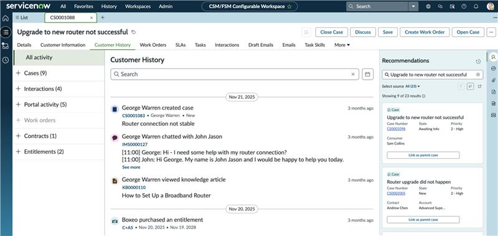Open the More tabs dropdown
This screenshot has height=236, width=498.
342,45
